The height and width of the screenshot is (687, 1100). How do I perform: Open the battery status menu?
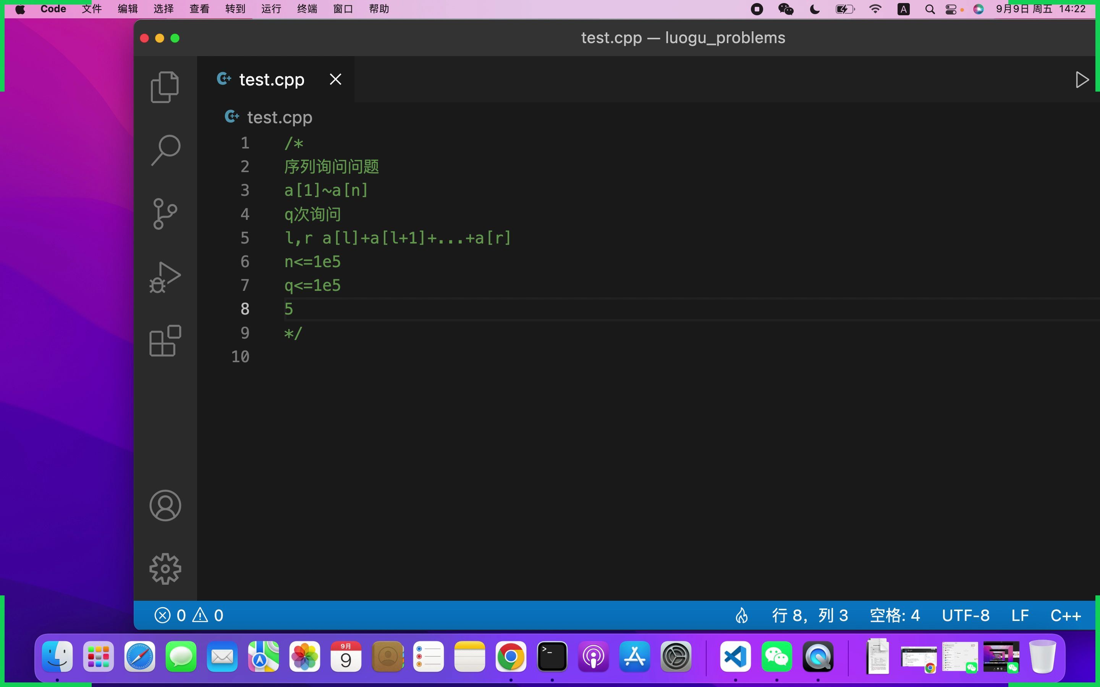845,9
